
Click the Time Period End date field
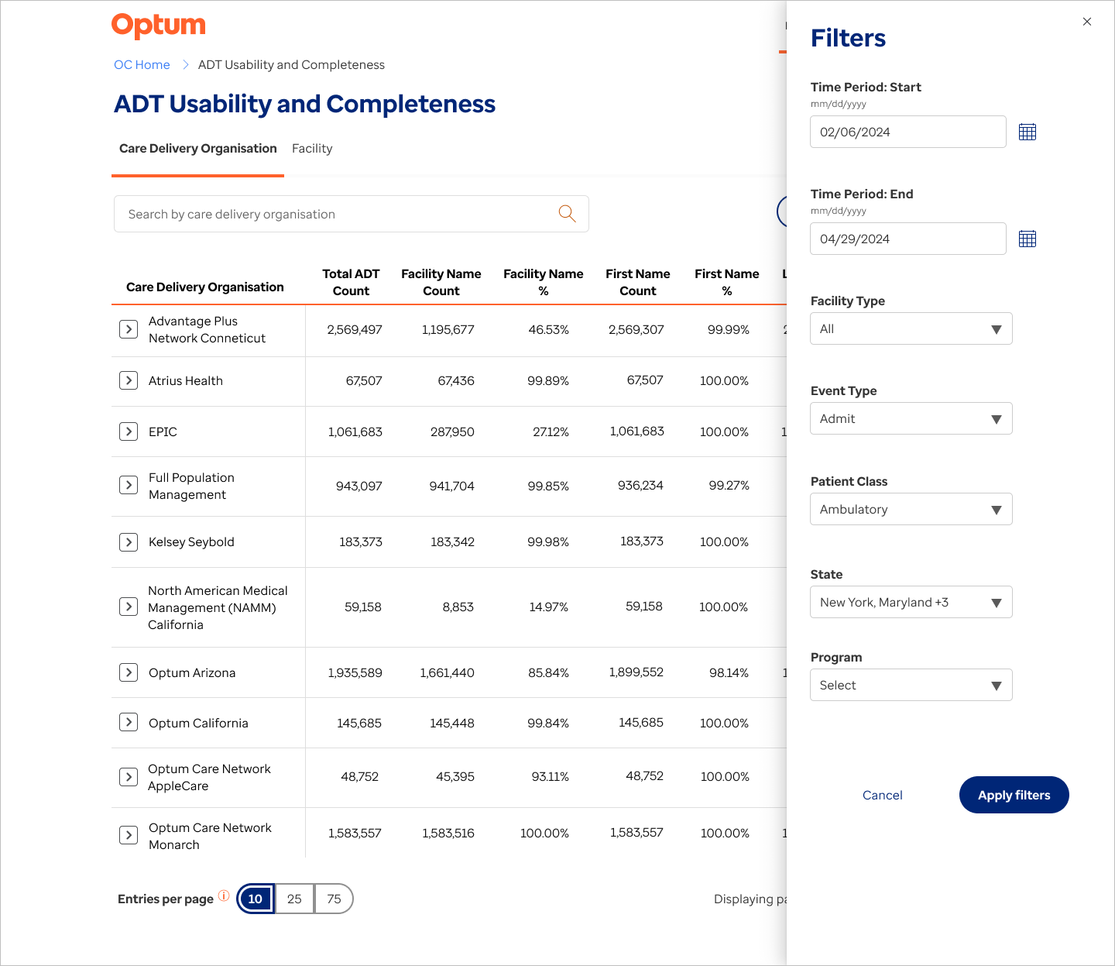[908, 239]
